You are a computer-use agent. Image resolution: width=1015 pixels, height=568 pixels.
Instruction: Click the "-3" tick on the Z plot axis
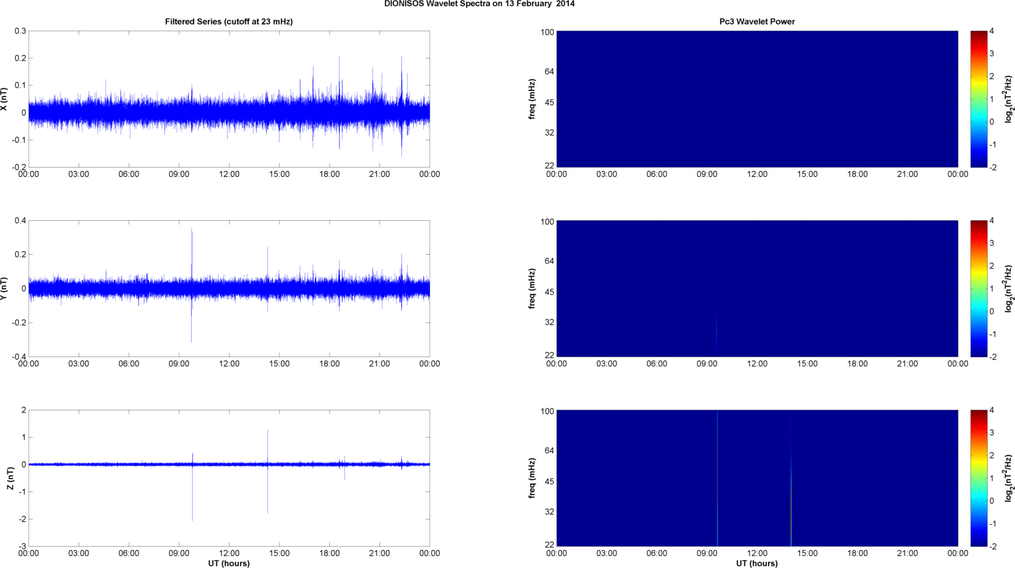coord(22,547)
